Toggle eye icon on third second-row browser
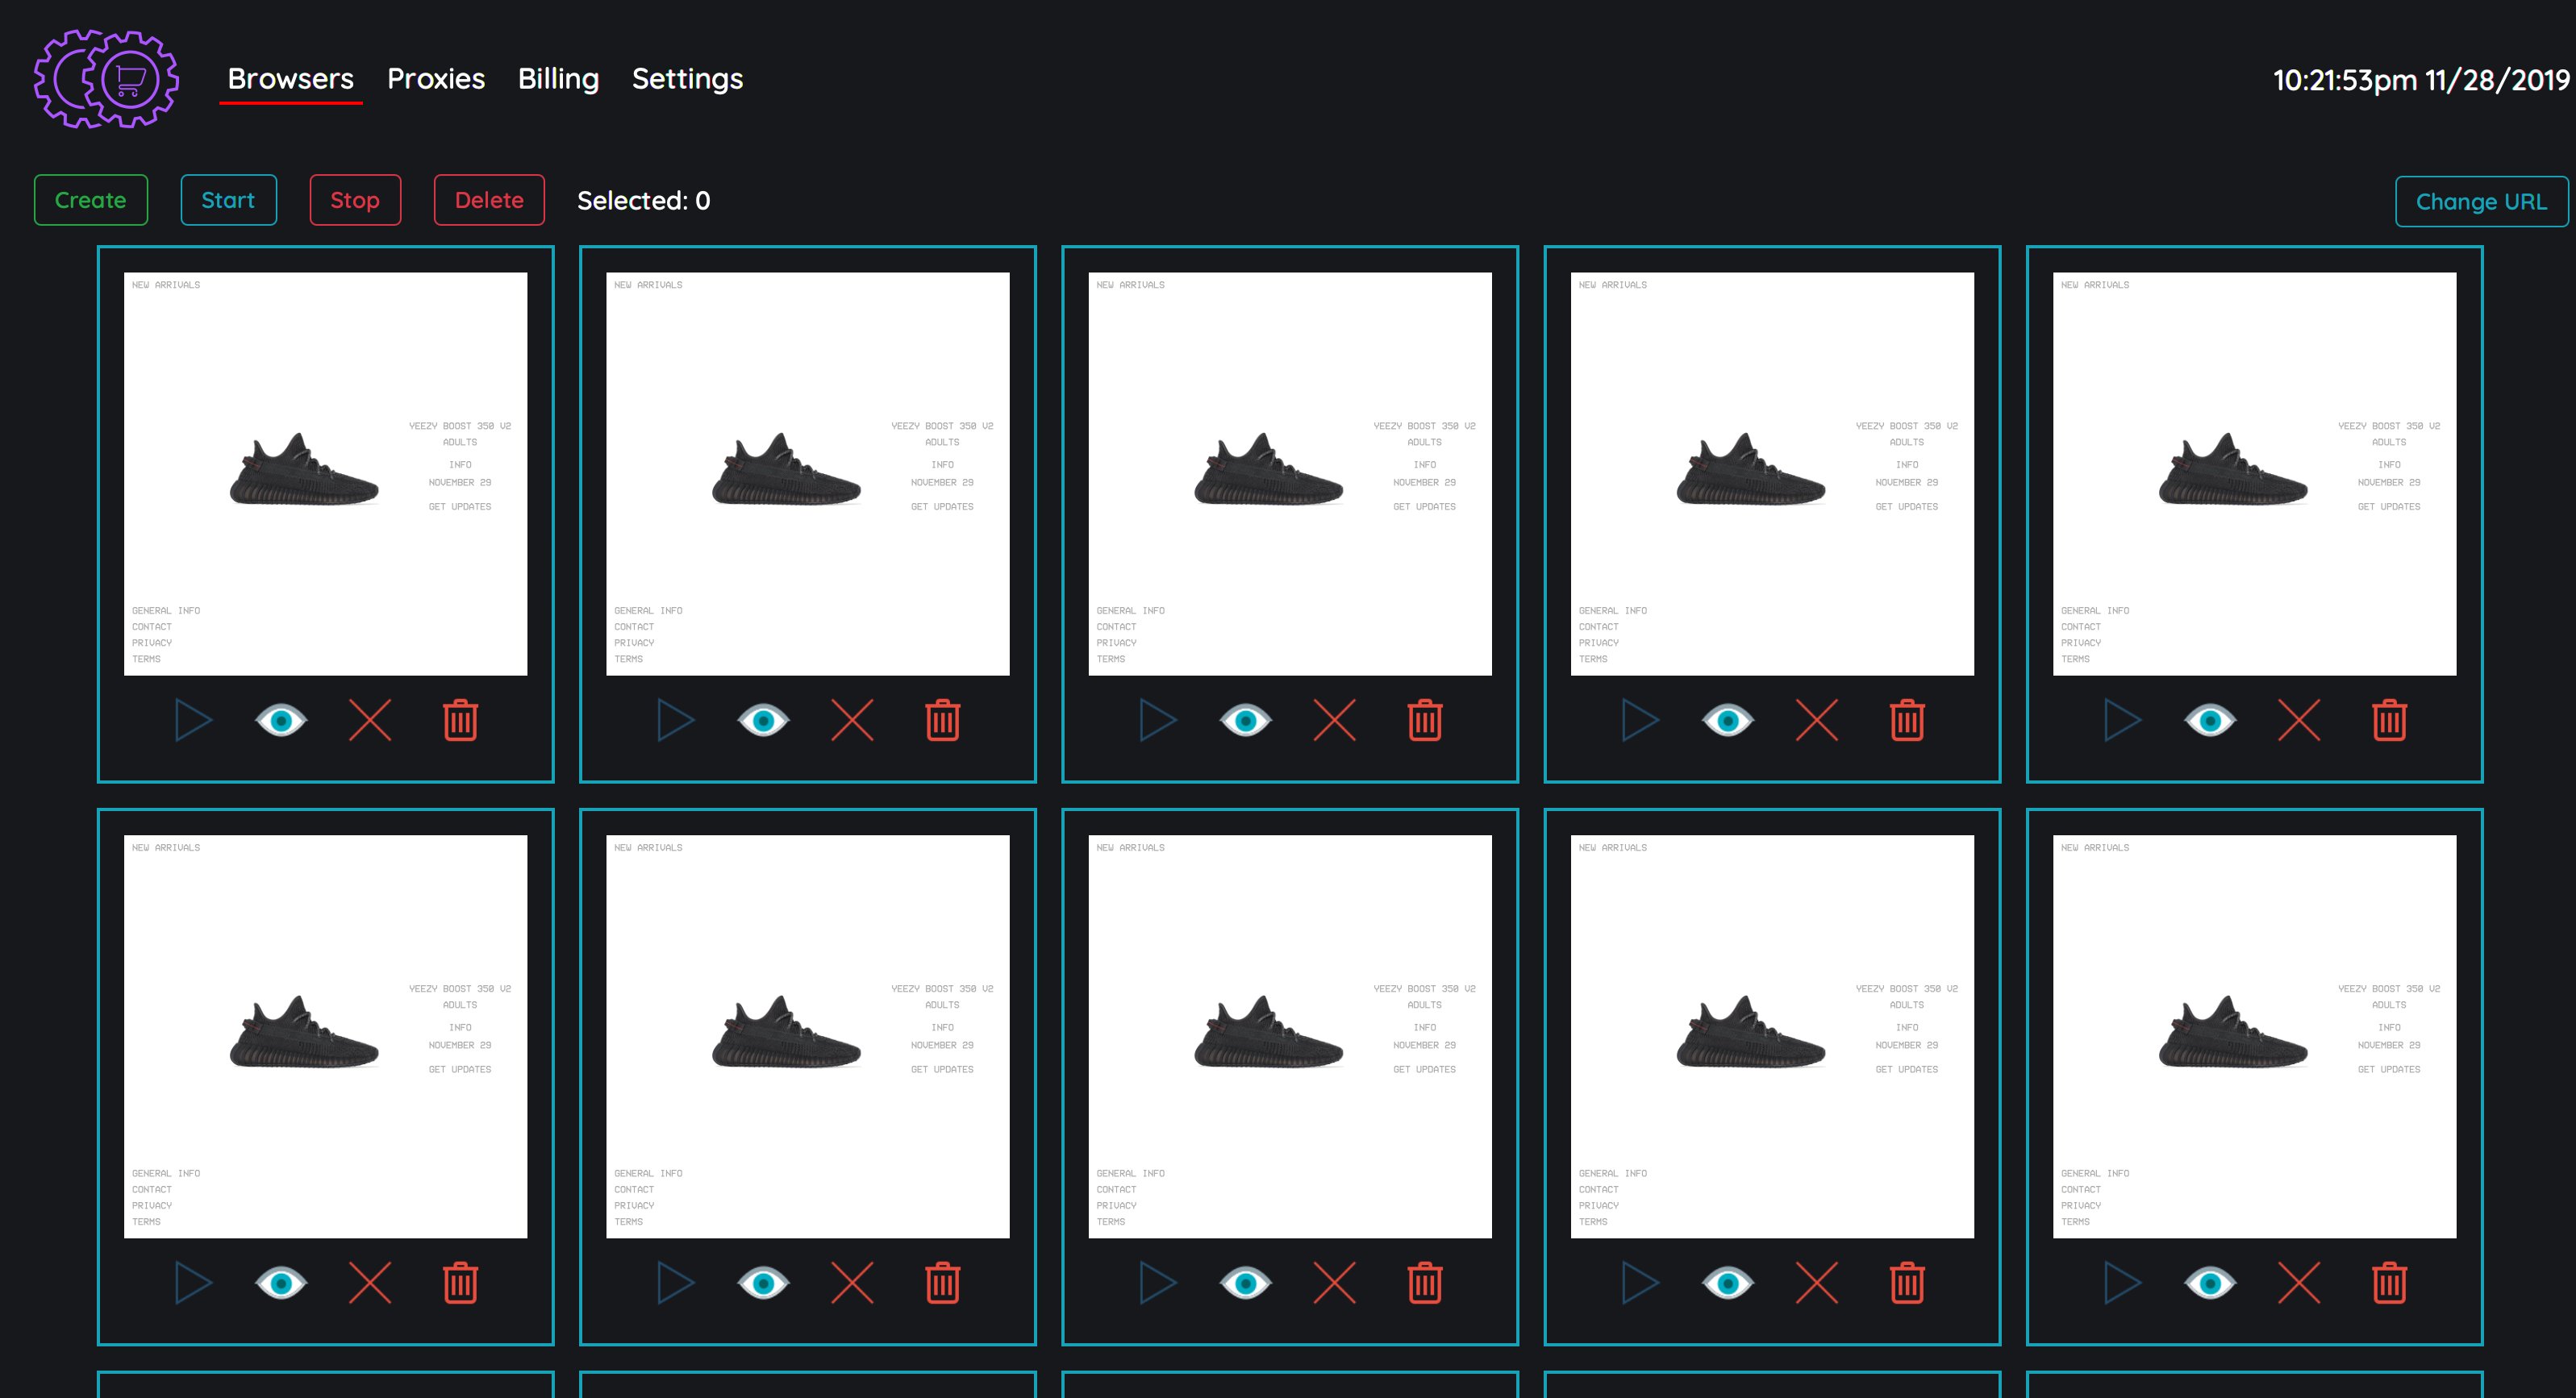The height and width of the screenshot is (1398, 2576). (1246, 1283)
